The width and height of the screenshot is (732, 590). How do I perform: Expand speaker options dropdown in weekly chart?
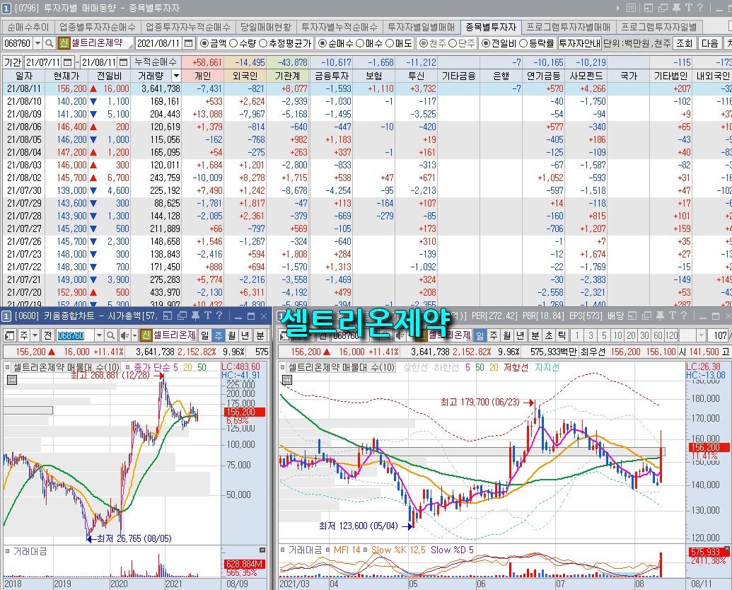coord(135,335)
